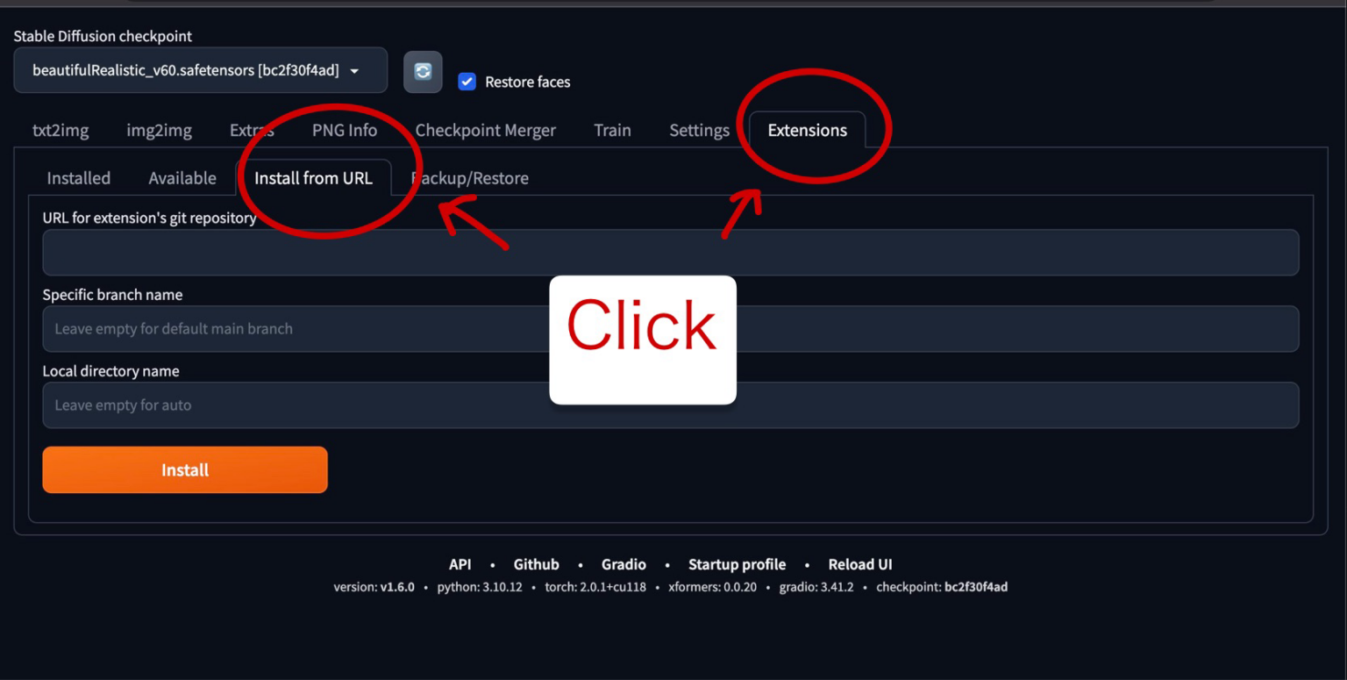Switch to the txt2img tab
This screenshot has height=680, width=1347.
[x=61, y=130]
